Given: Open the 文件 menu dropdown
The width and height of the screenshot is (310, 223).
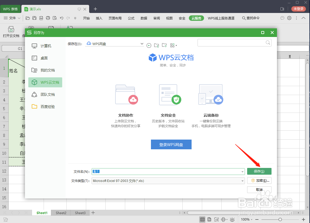Looking at the screenshot, I should pos(12,18).
